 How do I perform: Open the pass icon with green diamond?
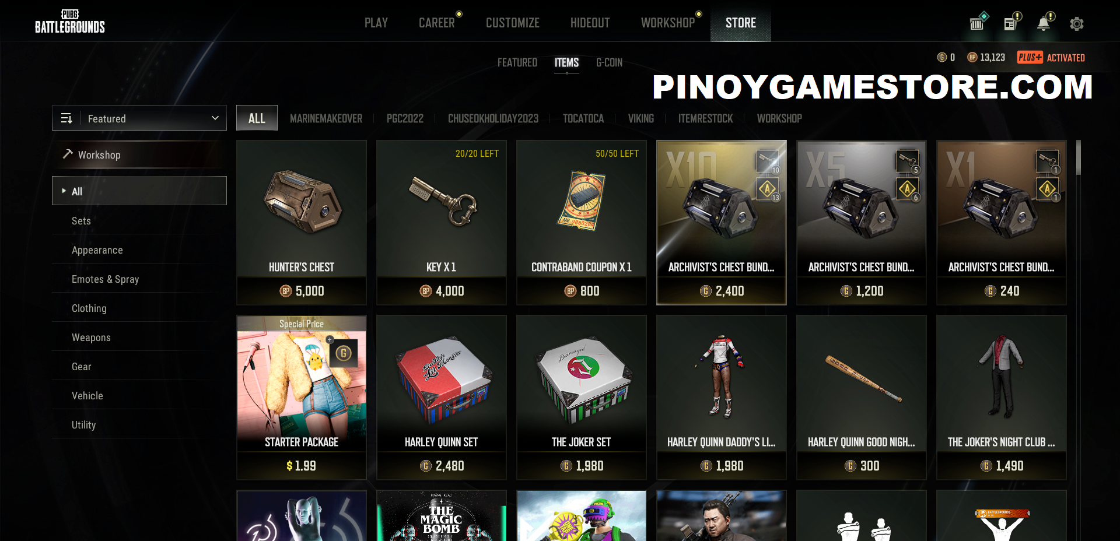point(977,23)
